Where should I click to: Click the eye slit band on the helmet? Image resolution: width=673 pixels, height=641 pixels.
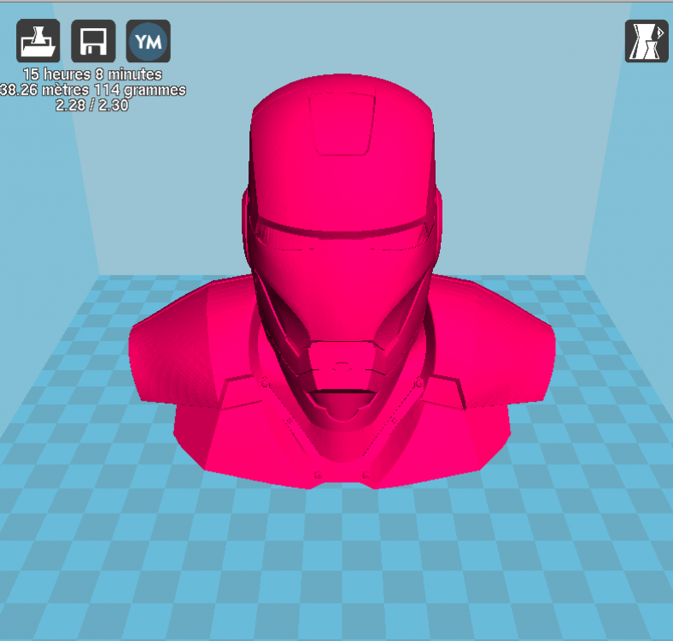(342, 232)
